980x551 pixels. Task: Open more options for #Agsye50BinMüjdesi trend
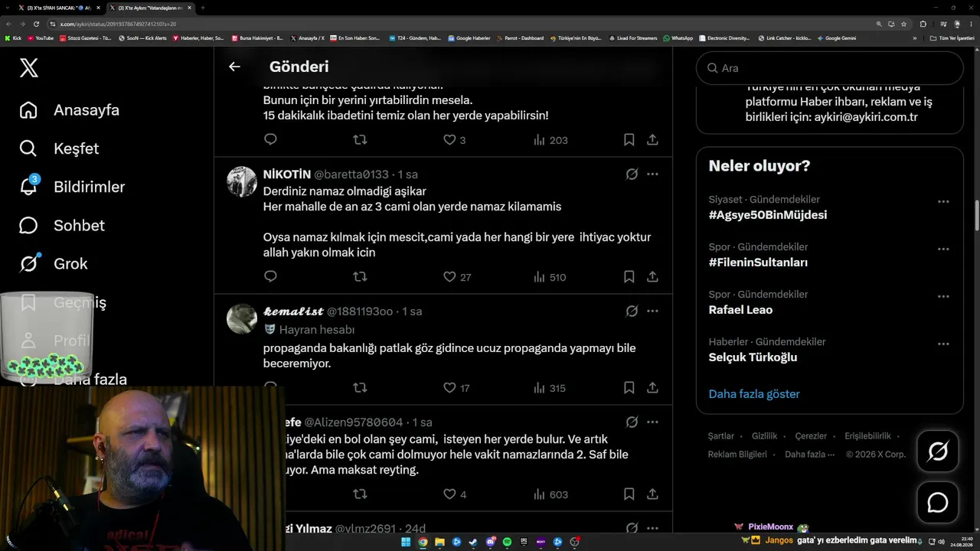coord(943,202)
